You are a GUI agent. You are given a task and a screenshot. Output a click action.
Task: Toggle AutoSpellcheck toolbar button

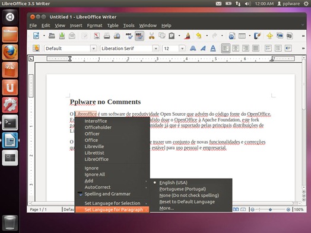pyautogui.click(x=139, y=36)
